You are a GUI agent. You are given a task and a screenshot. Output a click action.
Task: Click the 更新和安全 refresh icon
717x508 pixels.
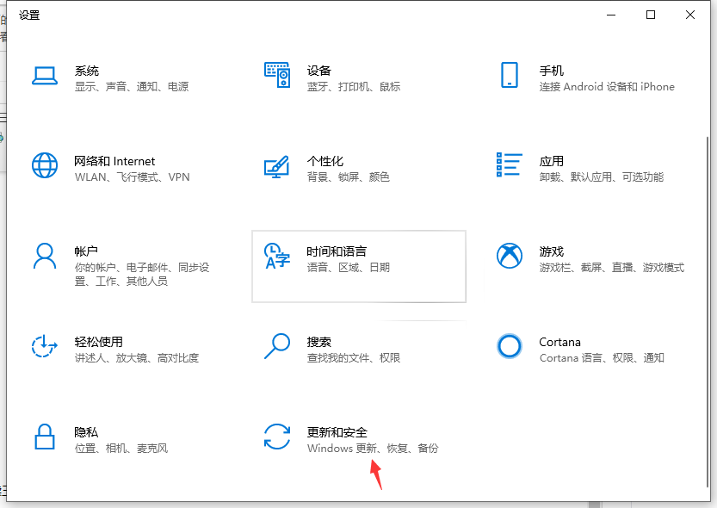277,437
